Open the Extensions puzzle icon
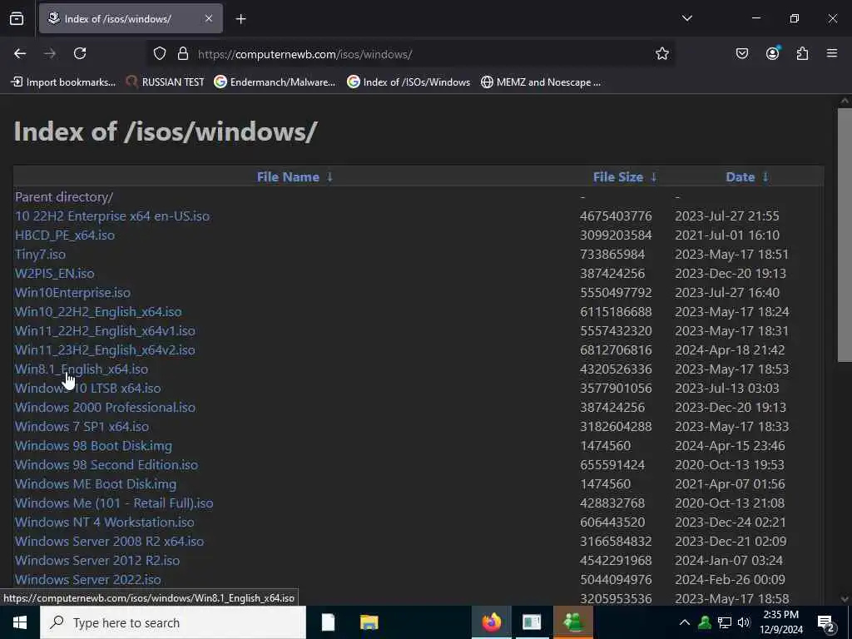The width and height of the screenshot is (852, 639). [802, 53]
